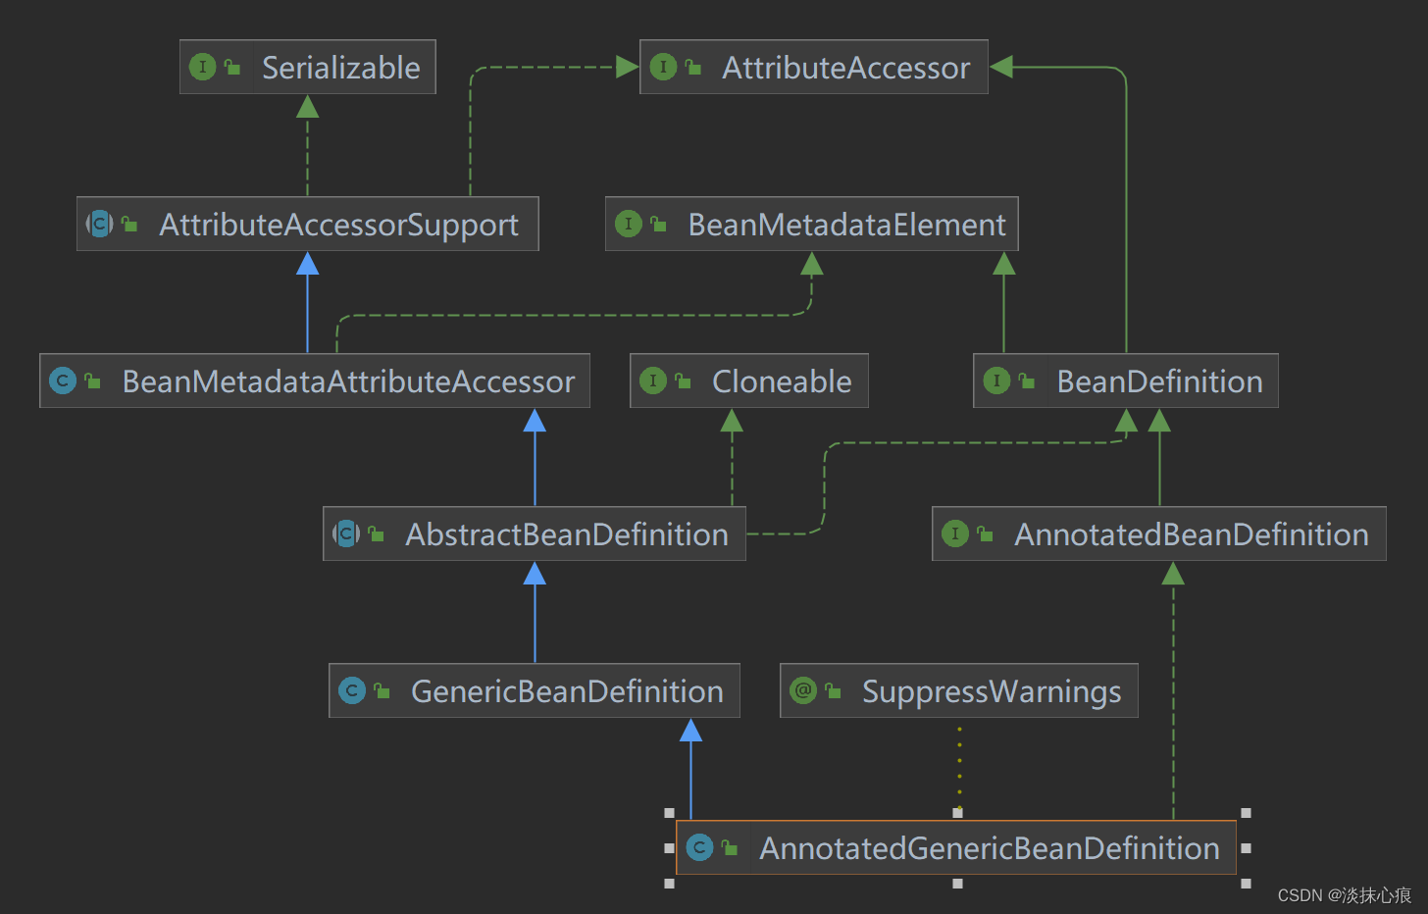Screen dimensions: 1428x914
Task: Click the annotation icon on SuppressWarnings
Action: pyautogui.click(x=803, y=690)
